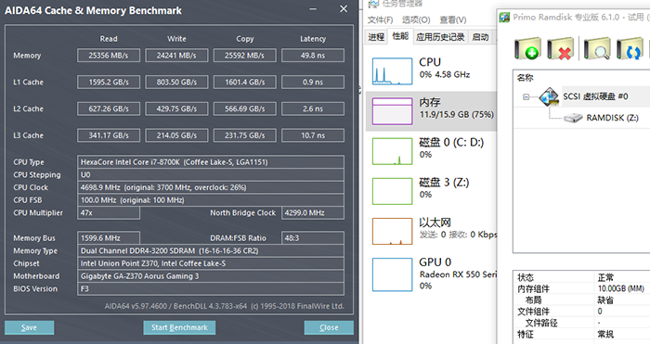Collapse the SCSI 虚拟硬盘 #0 tree node

point(526,96)
